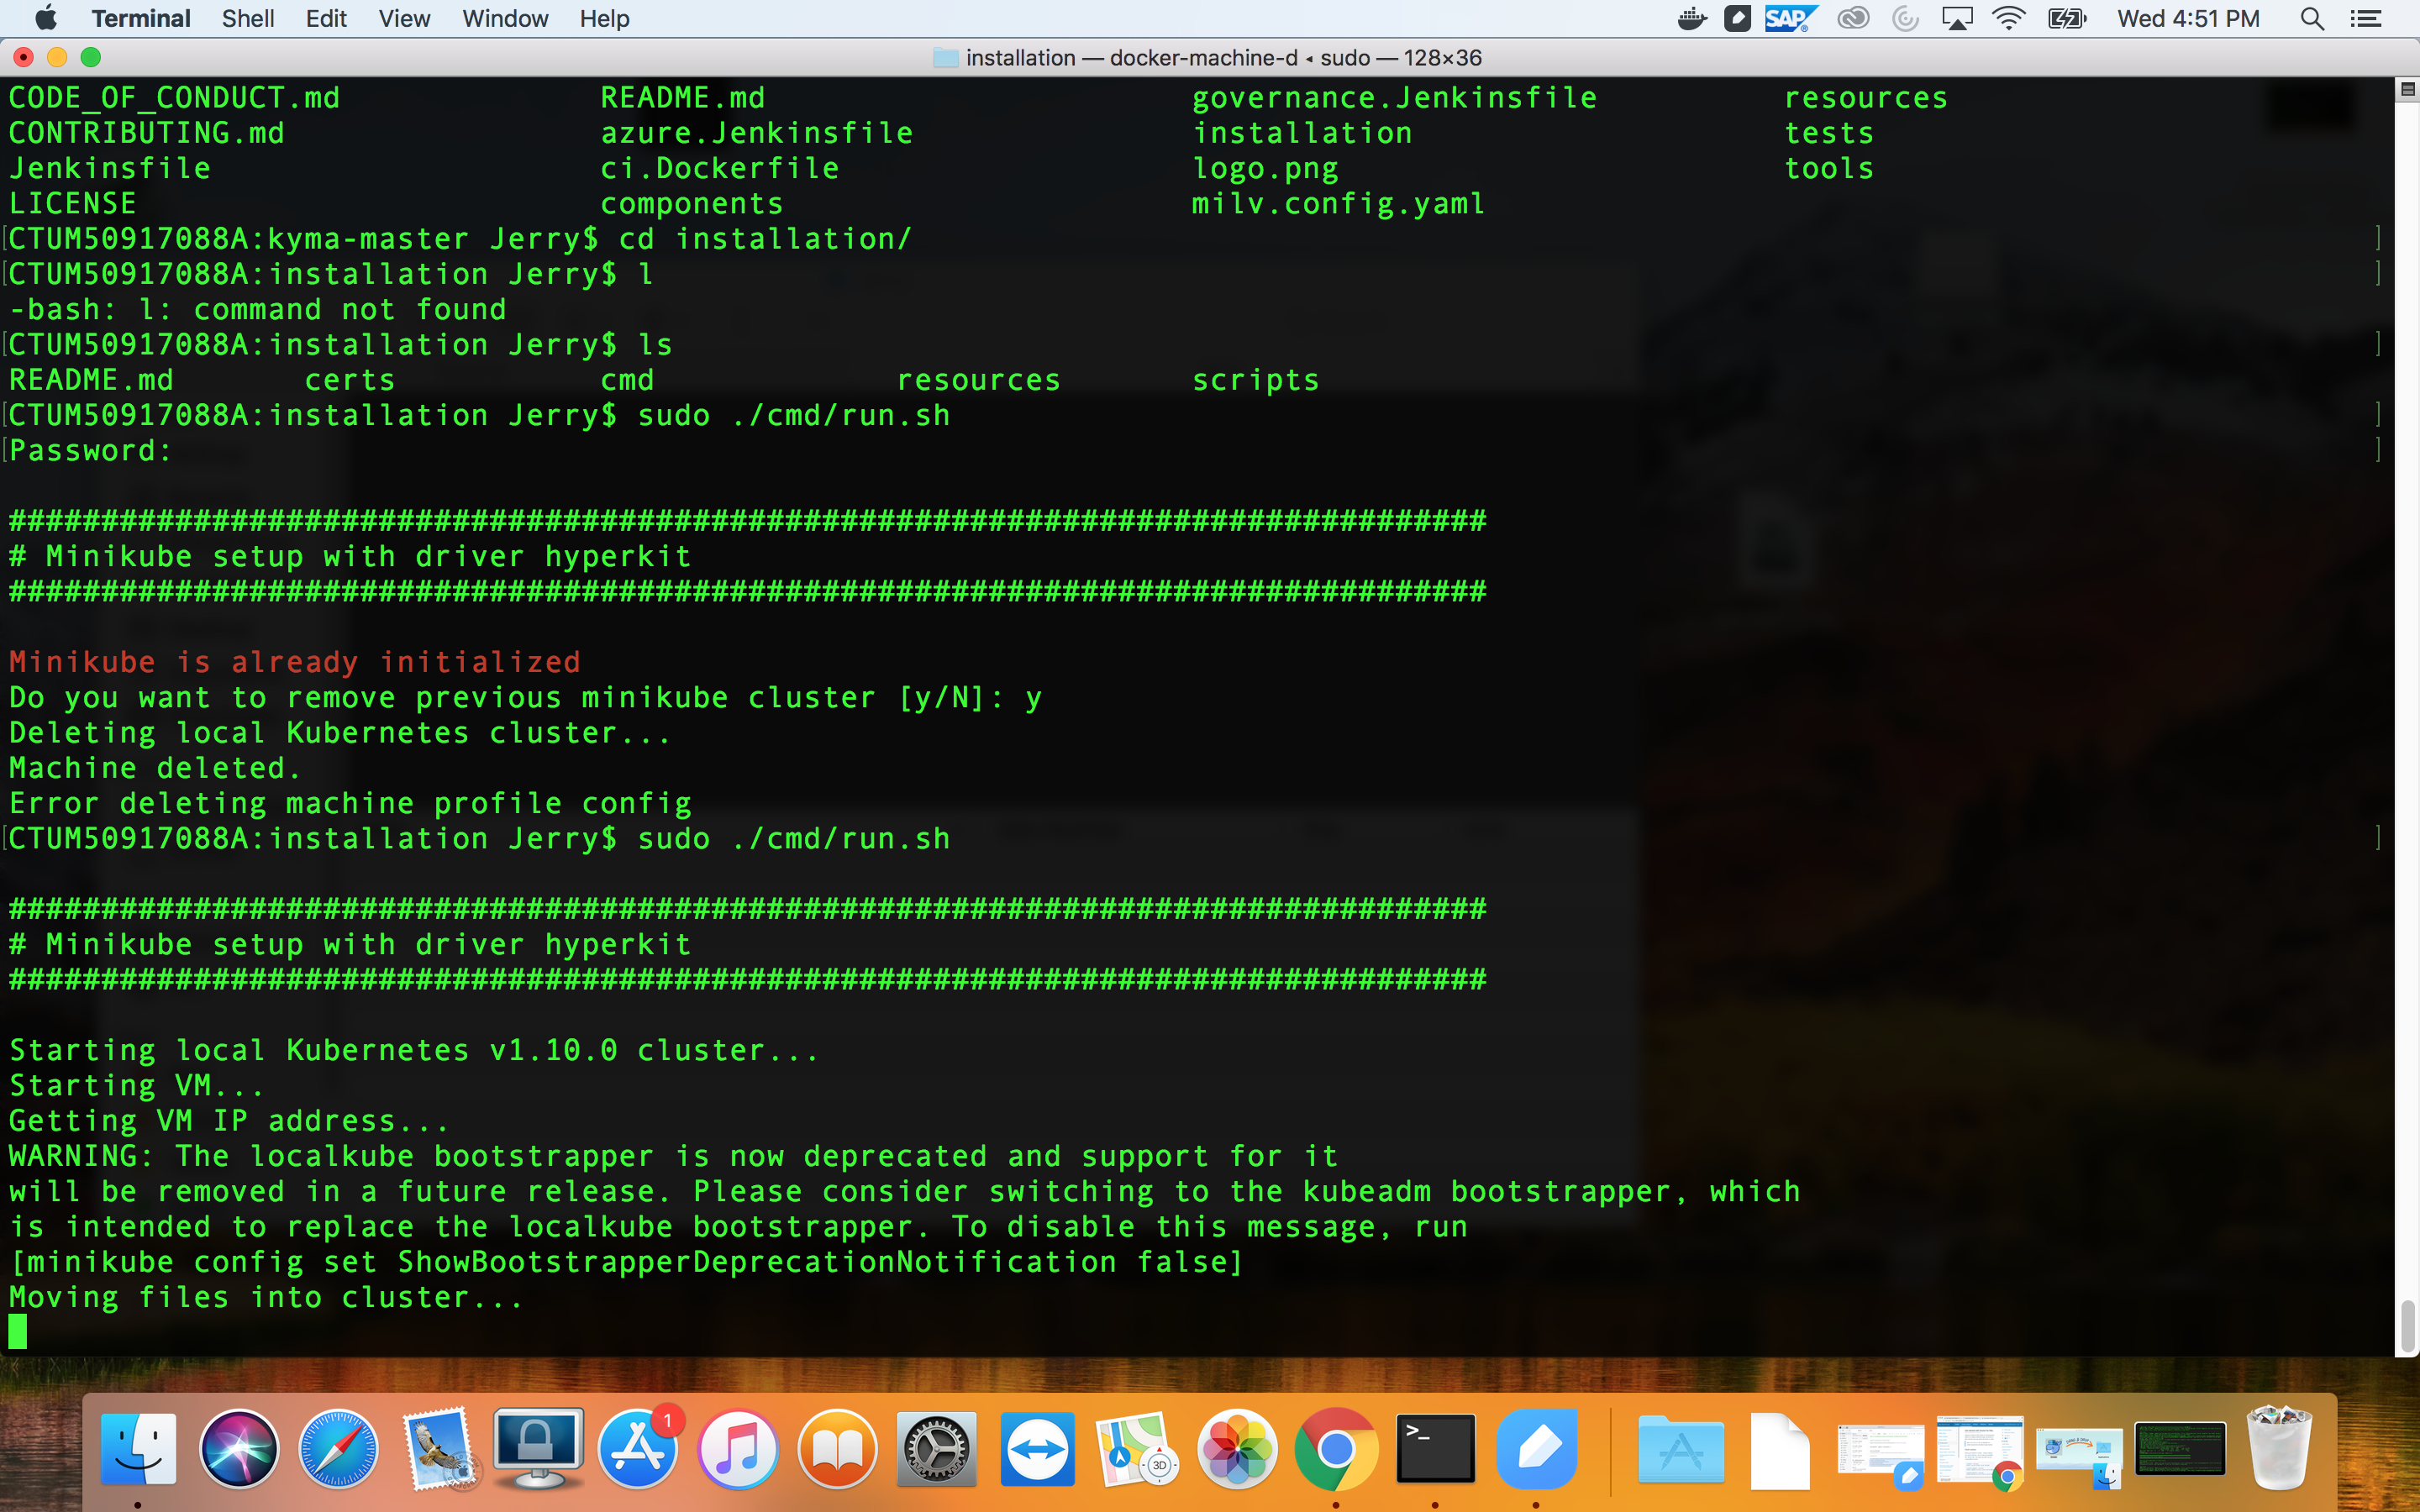Screen dimensions: 2420x1512
Task: Click the Siri icon in Dock
Action: pyautogui.click(x=239, y=1448)
